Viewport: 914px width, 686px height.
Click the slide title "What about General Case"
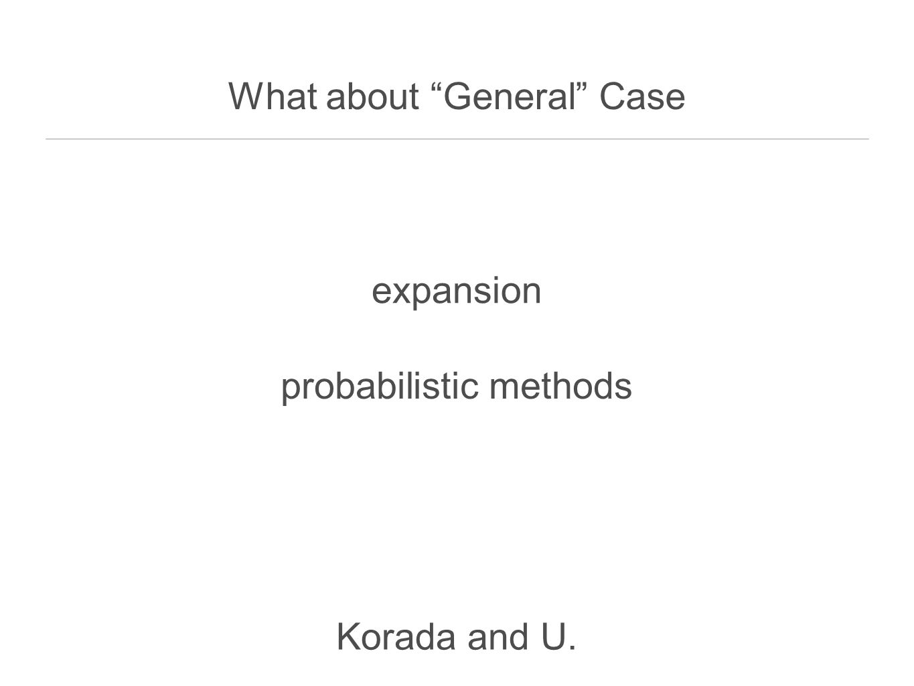tap(457, 96)
